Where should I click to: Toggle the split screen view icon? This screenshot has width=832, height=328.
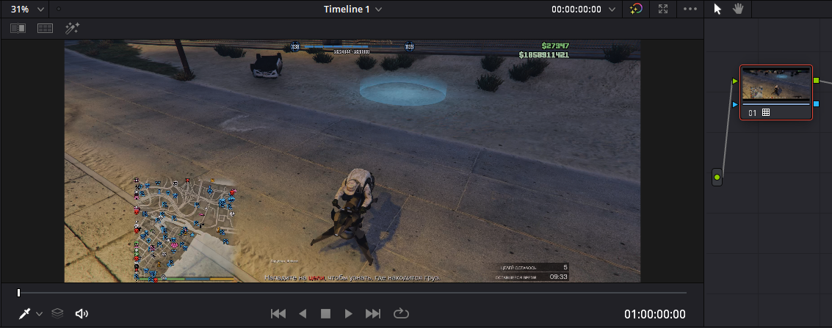[x=45, y=28]
